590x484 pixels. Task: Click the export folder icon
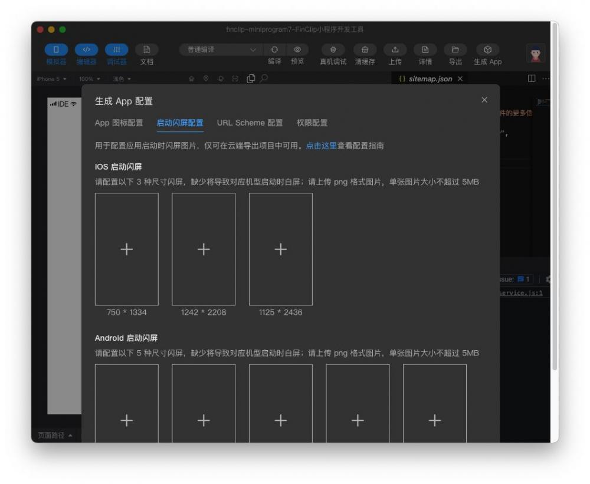pyautogui.click(x=455, y=50)
